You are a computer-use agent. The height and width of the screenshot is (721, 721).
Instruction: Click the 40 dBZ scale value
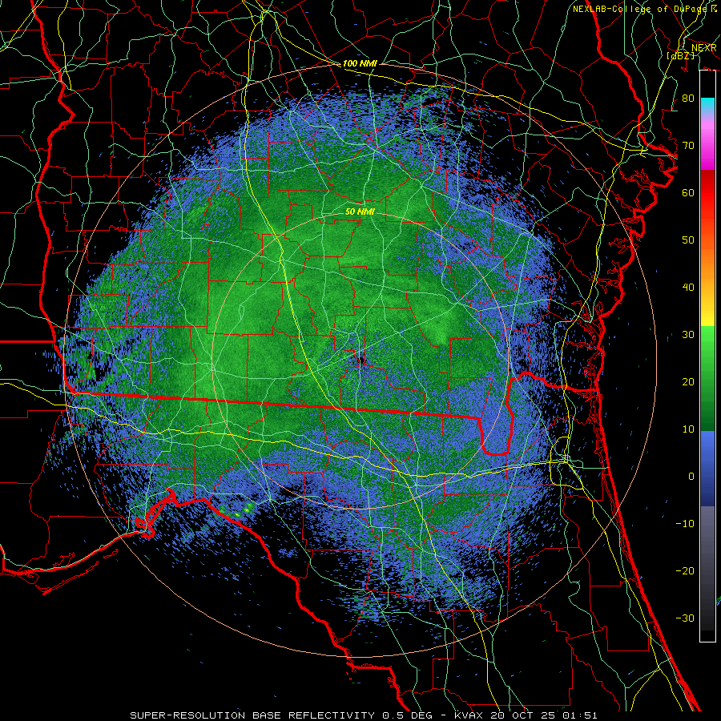pos(688,288)
